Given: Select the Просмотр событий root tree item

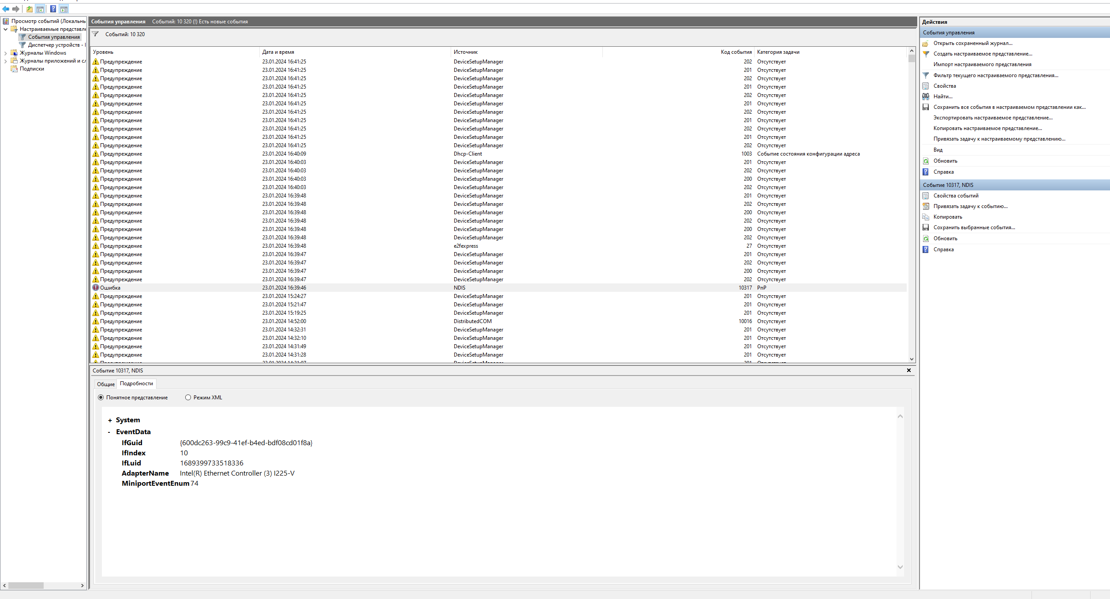Looking at the screenshot, I should click(x=49, y=21).
